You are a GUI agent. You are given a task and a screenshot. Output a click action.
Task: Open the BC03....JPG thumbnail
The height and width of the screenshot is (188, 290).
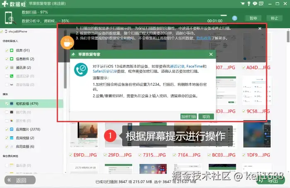222,135
